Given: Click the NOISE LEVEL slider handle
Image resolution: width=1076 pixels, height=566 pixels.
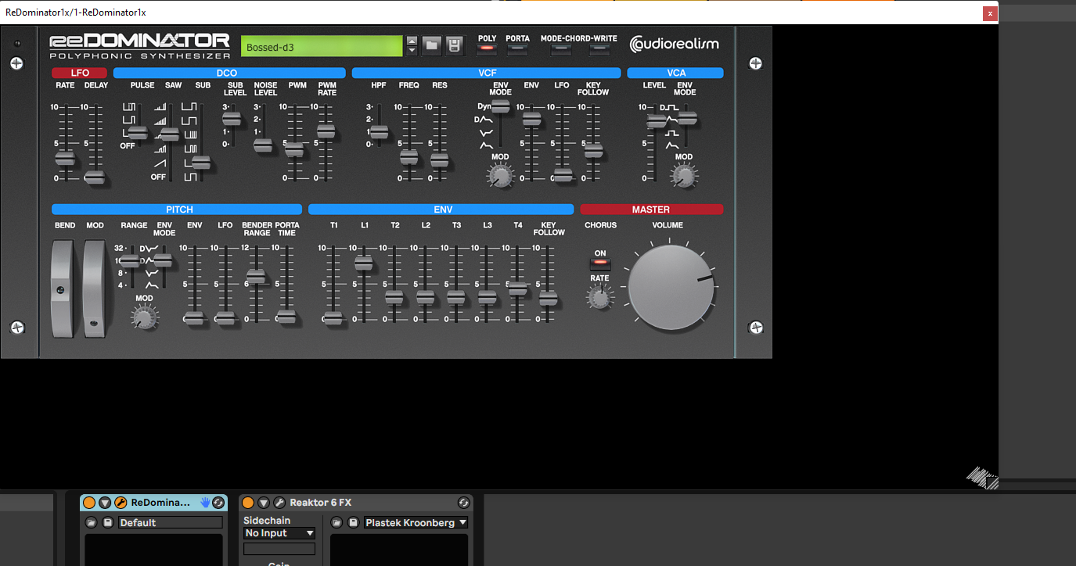Looking at the screenshot, I should click(263, 145).
